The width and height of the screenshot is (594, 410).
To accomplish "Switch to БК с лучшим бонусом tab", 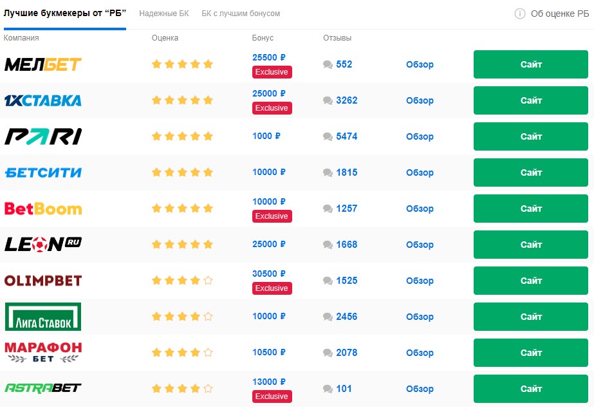I will [241, 14].
